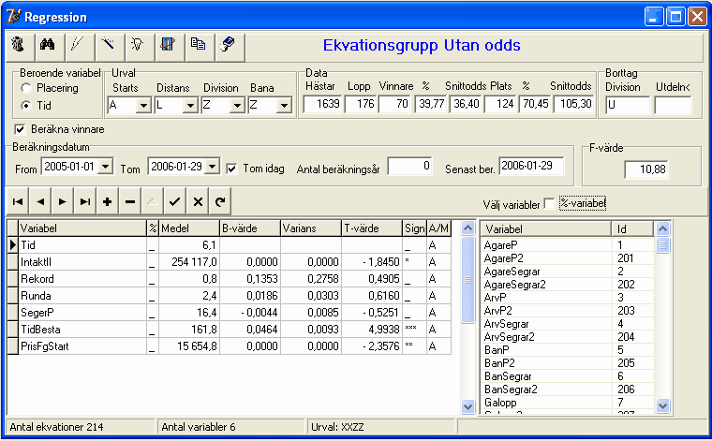This screenshot has width=712, height=441.
Task: Click T-värde cell 4,9938
Action: 372,330
